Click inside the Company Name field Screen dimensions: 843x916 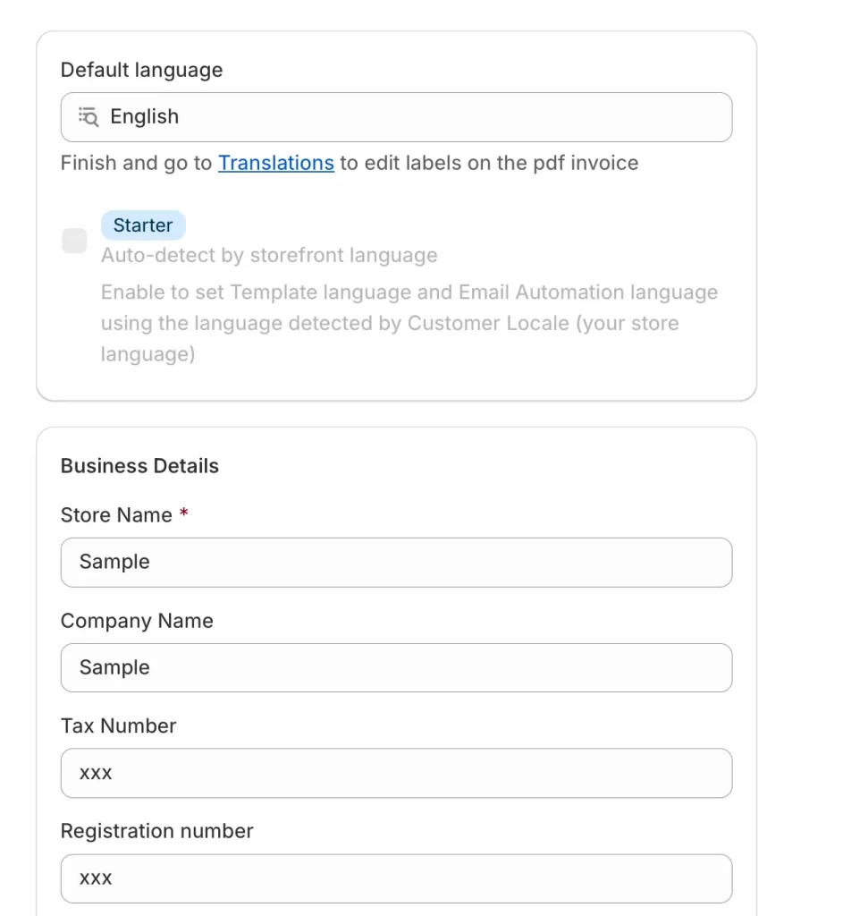(396, 667)
